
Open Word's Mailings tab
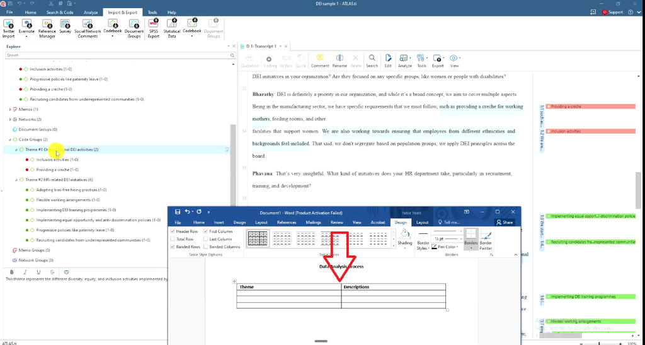[x=314, y=222]
